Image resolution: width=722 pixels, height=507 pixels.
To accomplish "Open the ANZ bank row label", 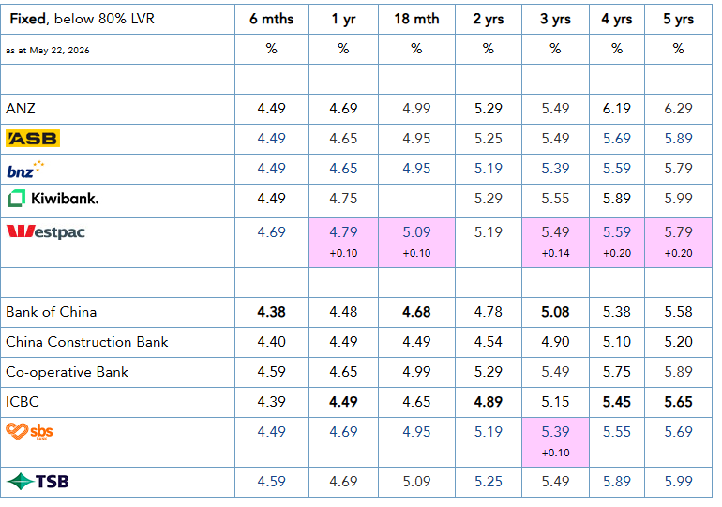I will (x=21, y=109).
